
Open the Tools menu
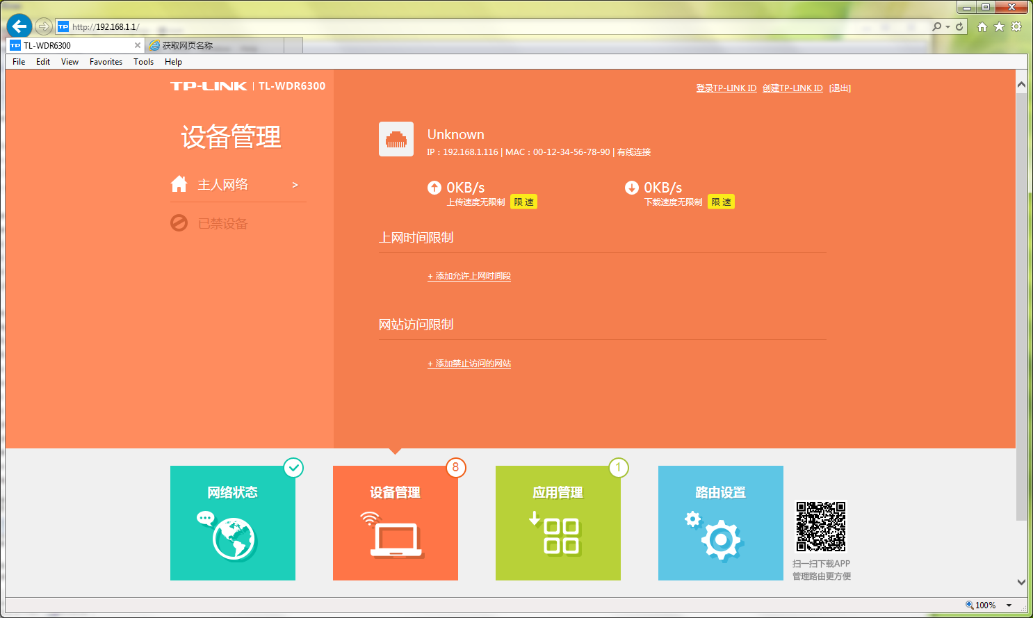pos(143,62)
